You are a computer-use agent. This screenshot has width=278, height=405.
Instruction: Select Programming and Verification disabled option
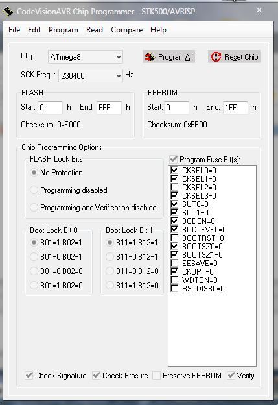pos(34,208)
